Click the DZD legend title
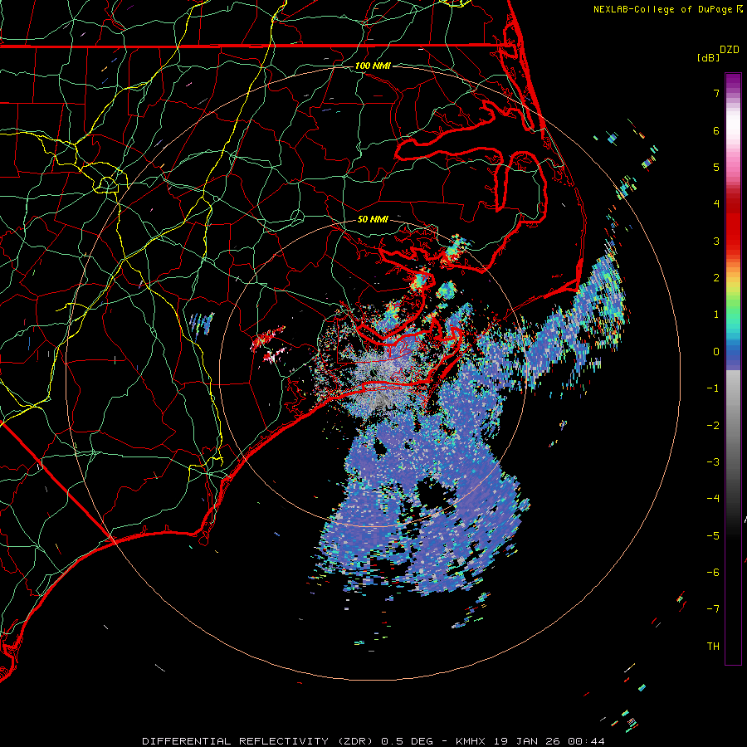 tap(730, 50)
